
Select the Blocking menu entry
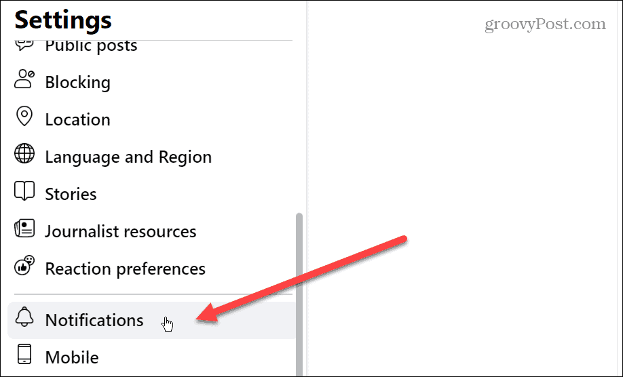tap(151, 82)
